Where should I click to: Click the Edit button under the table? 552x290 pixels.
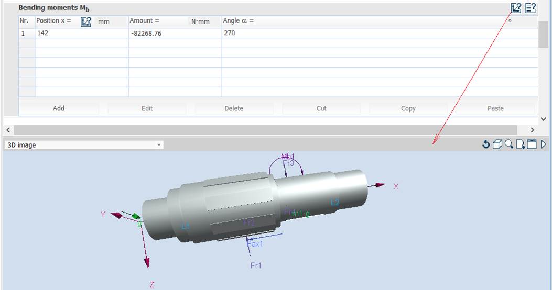pos(147,108)
